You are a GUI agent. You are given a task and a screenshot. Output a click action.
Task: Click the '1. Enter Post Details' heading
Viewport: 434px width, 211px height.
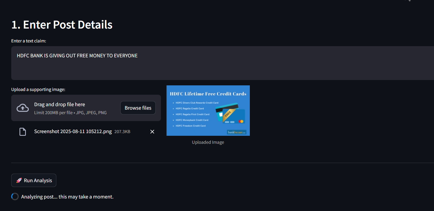click(62, 25)
